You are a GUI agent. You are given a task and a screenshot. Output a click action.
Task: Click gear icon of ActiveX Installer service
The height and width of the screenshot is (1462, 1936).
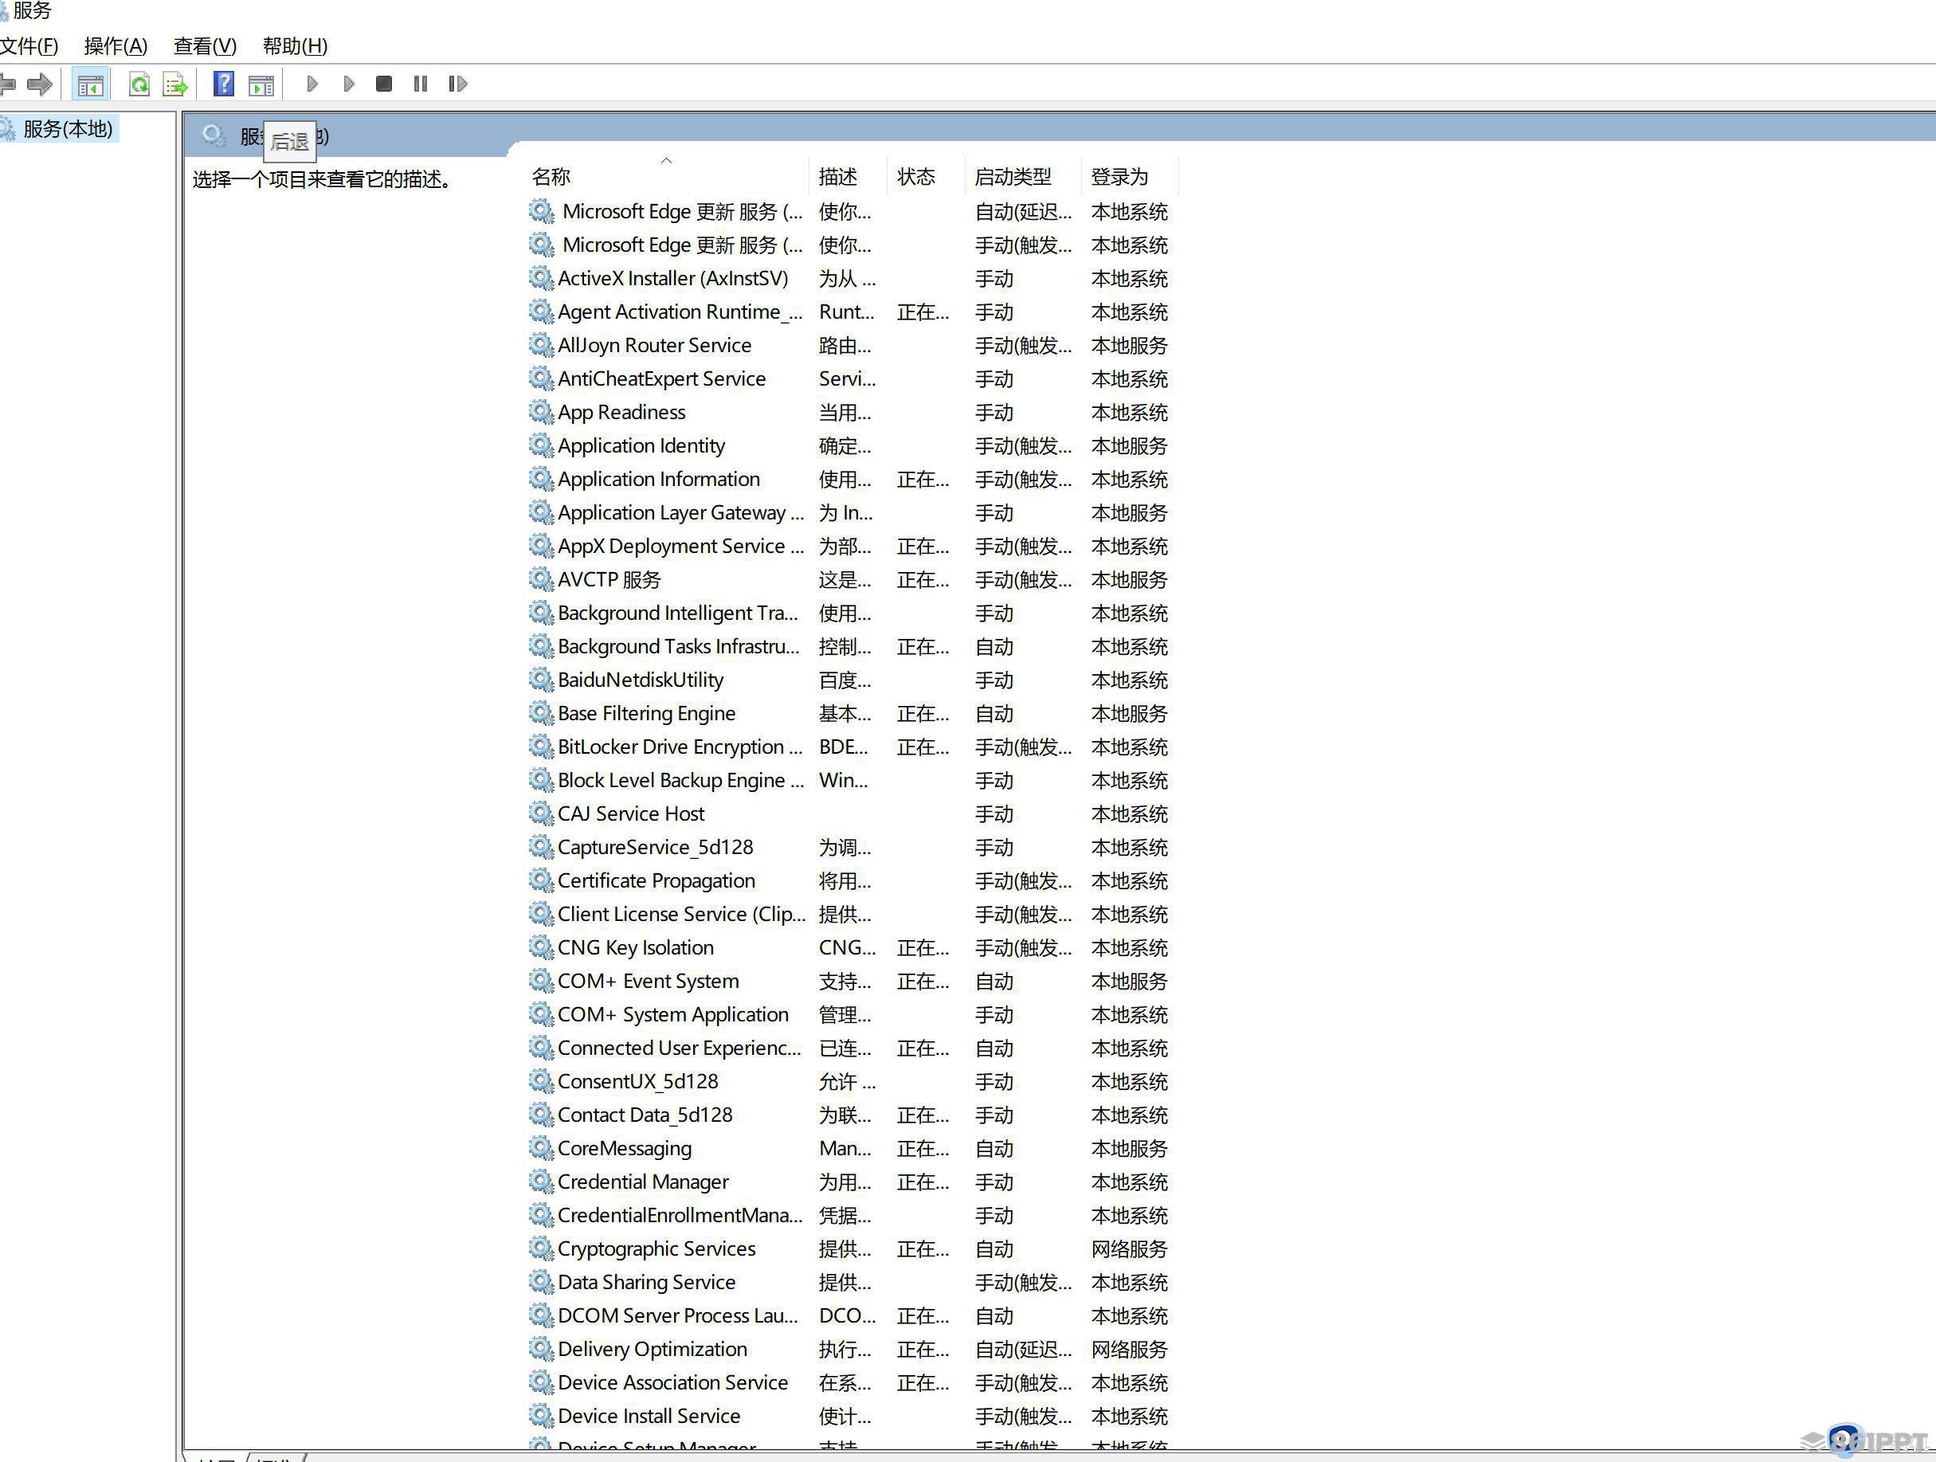pyautogui.click(x=541, y=278)
